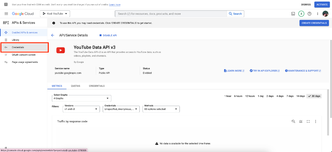Open the top bar three-dot settings menu
The width and height of the screenshot is (332, 152).
tap(317, 14)
